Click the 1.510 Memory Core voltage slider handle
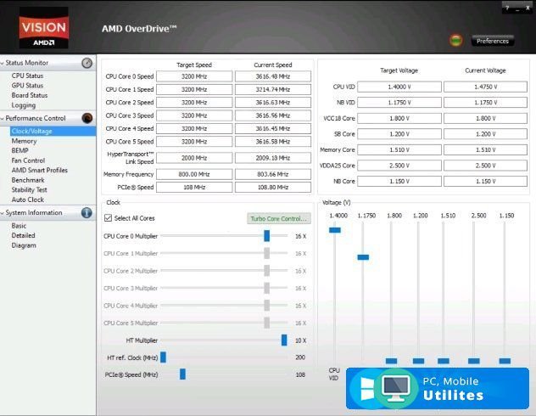536x416 pixels. click(444, 361)
